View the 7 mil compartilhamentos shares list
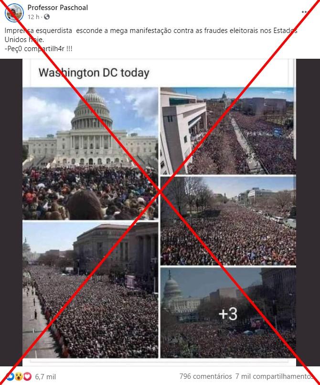This screenshot has height=385, width=320. coord(274,376)
